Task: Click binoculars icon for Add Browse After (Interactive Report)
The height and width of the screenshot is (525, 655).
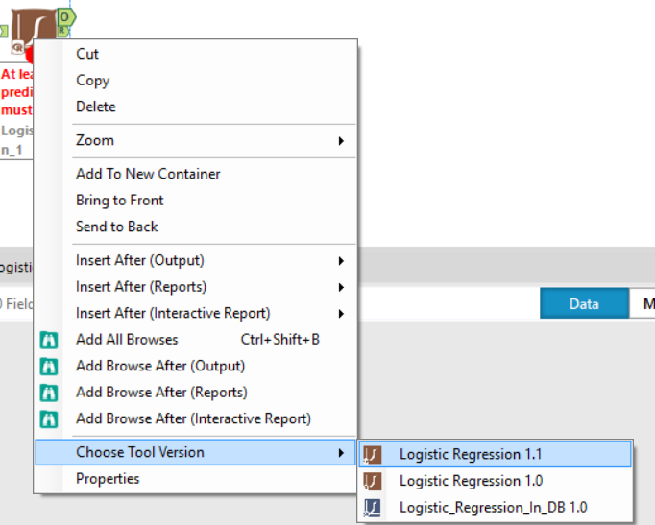Action: click(x=49, y=418)
